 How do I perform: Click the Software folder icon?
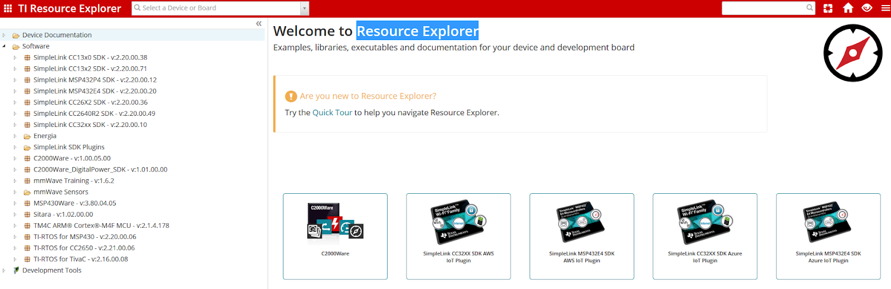tap(16, 47)
